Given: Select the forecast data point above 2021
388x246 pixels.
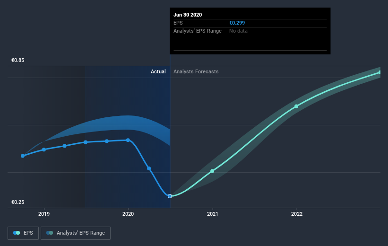Looking at the screenshot, I should click(x=212, y=171).
